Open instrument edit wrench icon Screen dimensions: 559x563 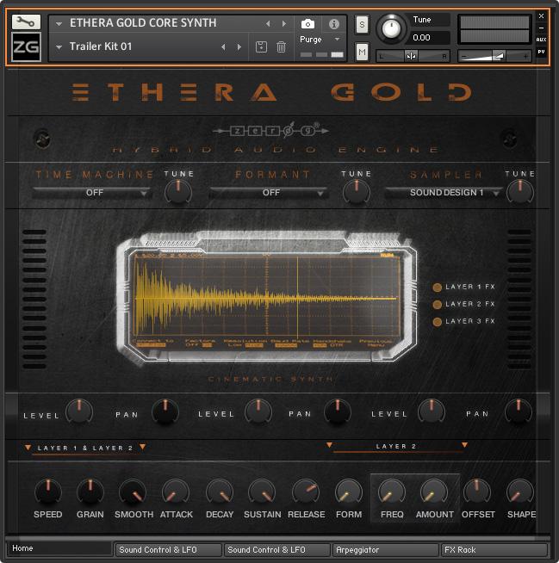pyautogui.click(x=26, y=22)
